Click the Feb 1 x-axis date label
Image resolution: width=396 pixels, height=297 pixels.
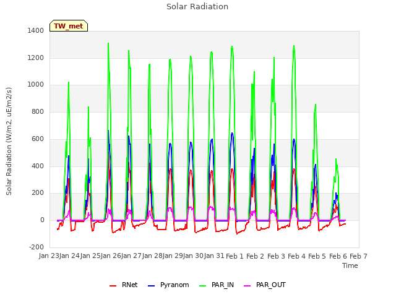click(235, 256)
